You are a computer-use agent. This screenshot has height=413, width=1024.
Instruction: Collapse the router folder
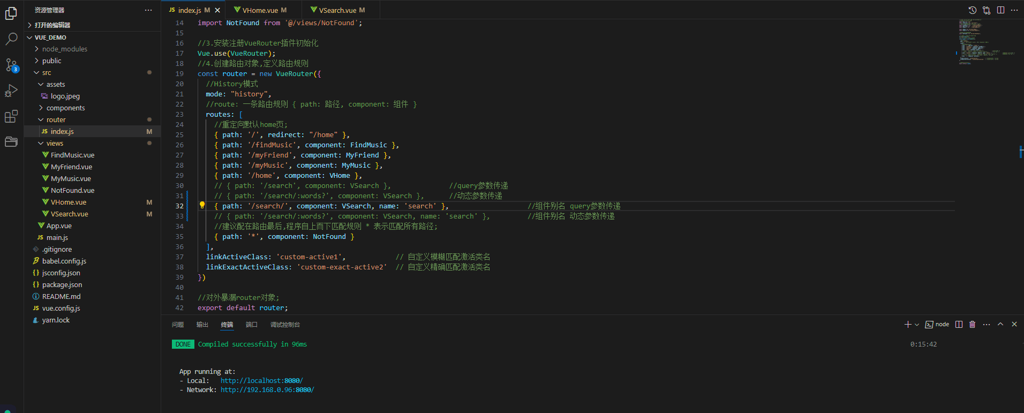[x=93, y=120]
